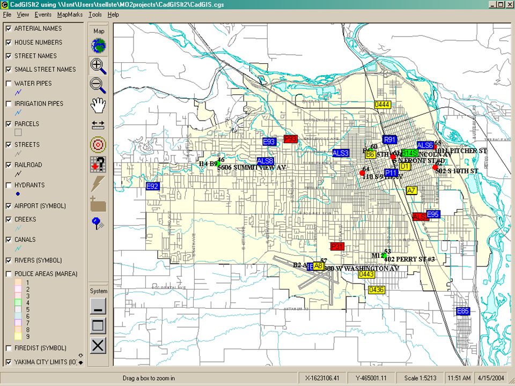This screenshot has width=515, height=386.
Task: Turn on the HYDRANTS layer checkbox
Action: pos(9,185)
